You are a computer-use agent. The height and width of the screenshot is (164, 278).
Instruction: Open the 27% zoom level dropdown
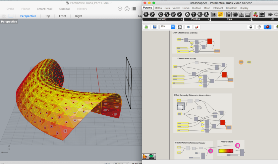(x=173, y=27)
